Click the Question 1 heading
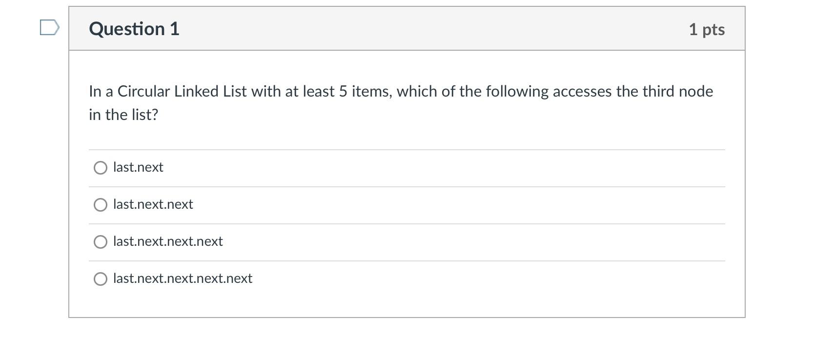This screenshot has height=338, width=814. pyautogui.click(x=134, y=29)
